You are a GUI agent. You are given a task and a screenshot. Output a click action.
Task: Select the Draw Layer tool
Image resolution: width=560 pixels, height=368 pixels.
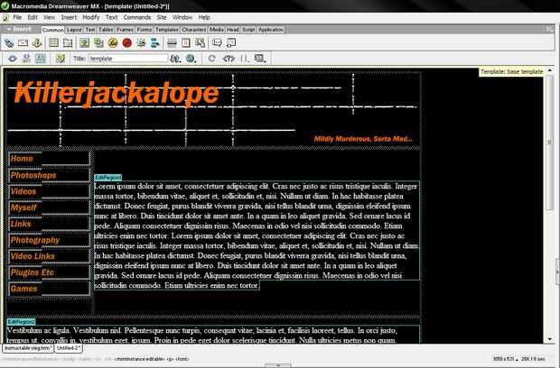coord(68,43)
